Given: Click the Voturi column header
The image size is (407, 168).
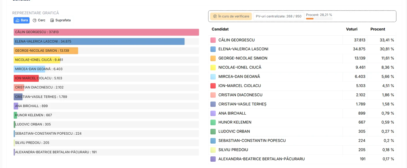Looking at the screenshot, I should pos(352,29).
